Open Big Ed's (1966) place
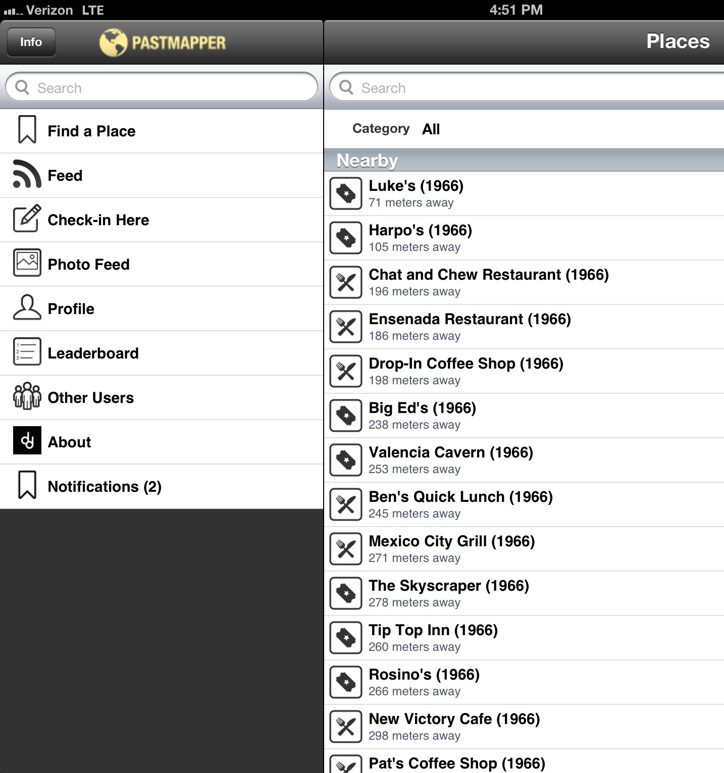This screenshot has width=724, height=773. [x=524, y=416]
